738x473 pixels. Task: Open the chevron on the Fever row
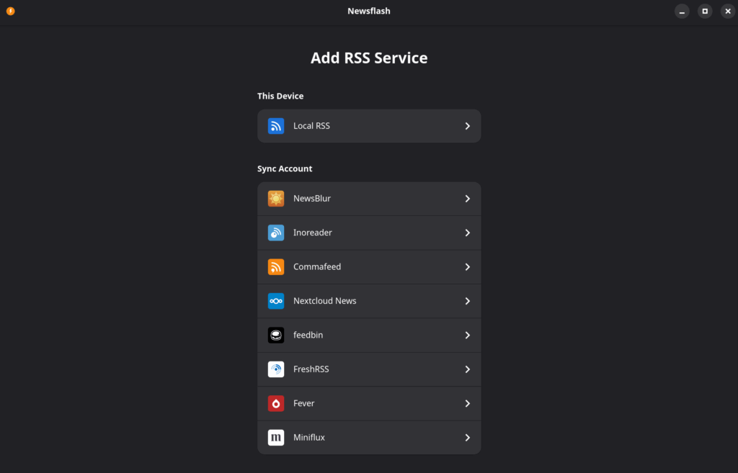(467, 403)
